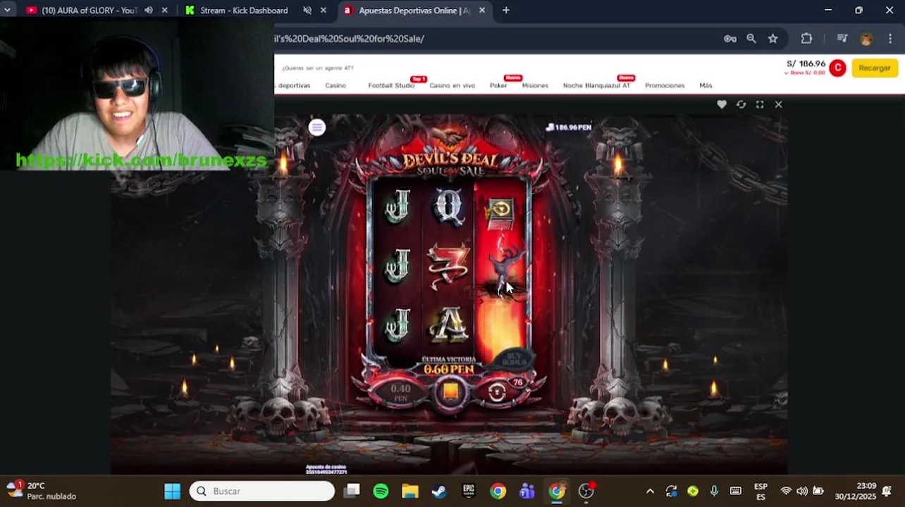Open the microphone tray icon
905x507 pixels.
click(x=714, y=491)
